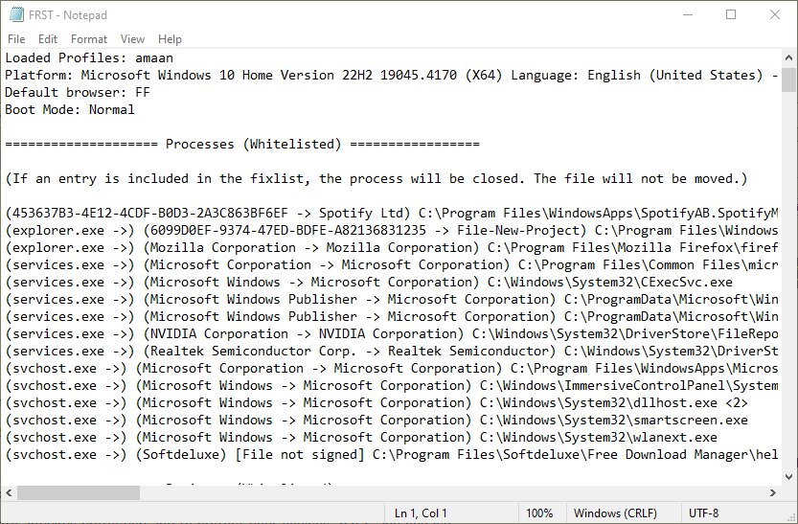Click the Processes (Whitelisted) heading text
This screenshot has height=524, width=798.
[x=253, y=144]
